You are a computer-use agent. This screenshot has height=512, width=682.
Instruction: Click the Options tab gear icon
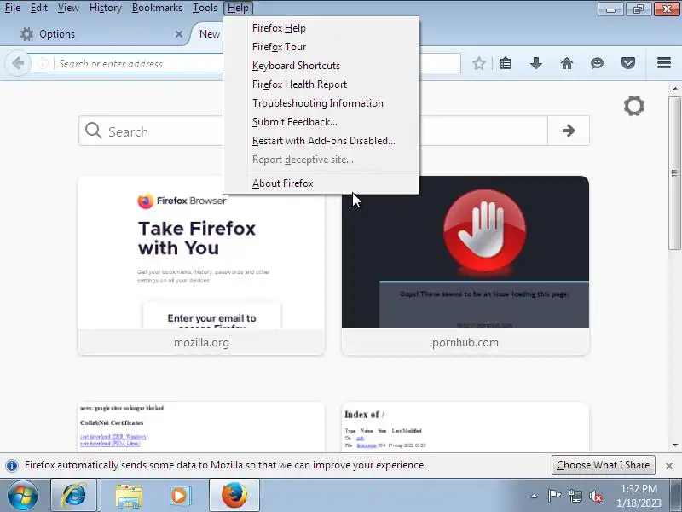tap(26, 34)
